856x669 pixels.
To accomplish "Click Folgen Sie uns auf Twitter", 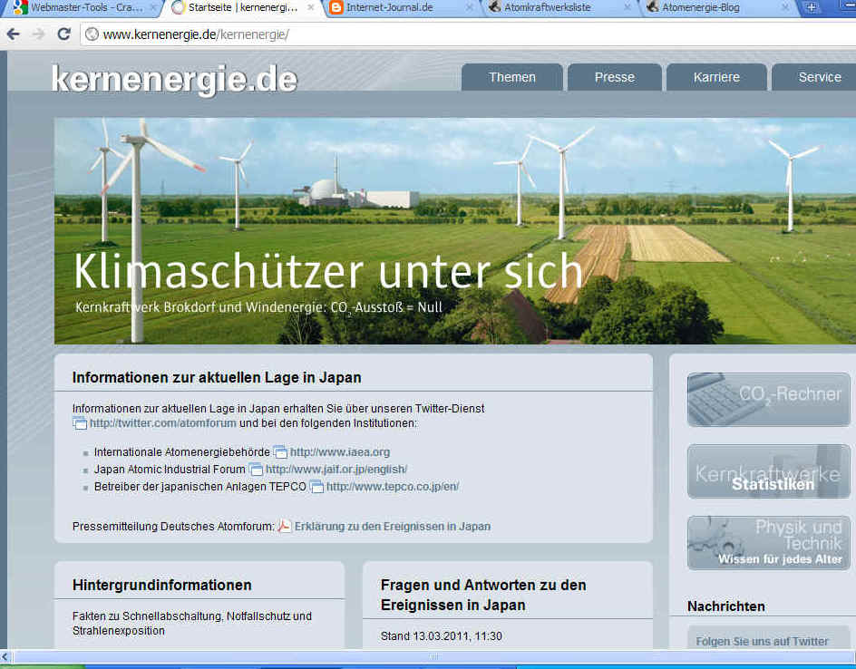I will point(762,641).
